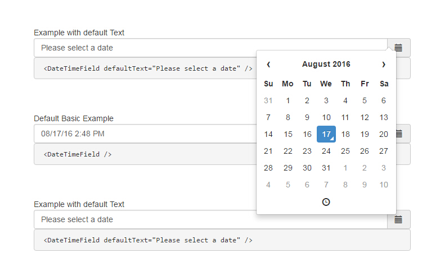Select day 25 in the calendar
Image resolution: width=440 pixels, height=271 pixels.
click(x=345, y=151)
